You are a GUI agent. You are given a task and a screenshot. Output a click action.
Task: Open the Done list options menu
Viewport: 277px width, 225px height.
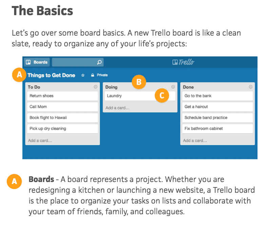(251, 87)
